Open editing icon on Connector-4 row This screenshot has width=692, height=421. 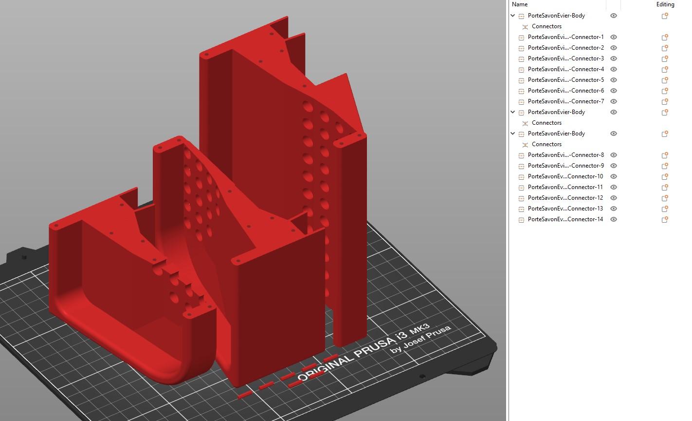[x=664, y=69]
